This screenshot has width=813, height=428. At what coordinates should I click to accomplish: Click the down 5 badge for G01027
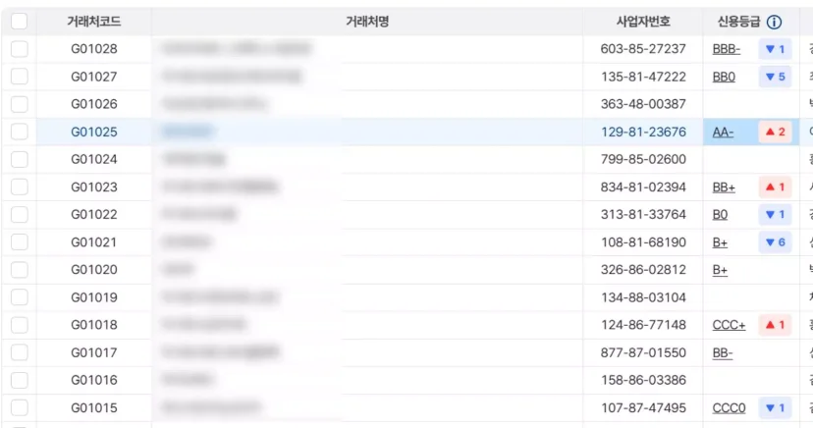(775, 77)
